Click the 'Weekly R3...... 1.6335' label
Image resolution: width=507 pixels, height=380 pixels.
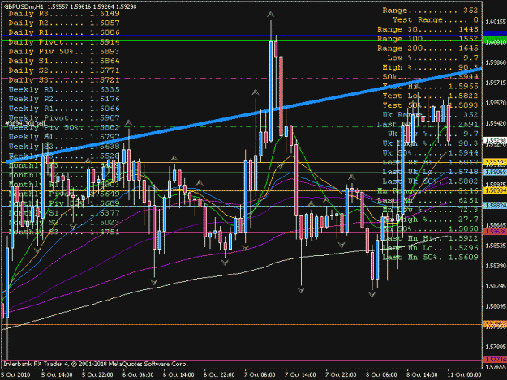tap(64, 89)
